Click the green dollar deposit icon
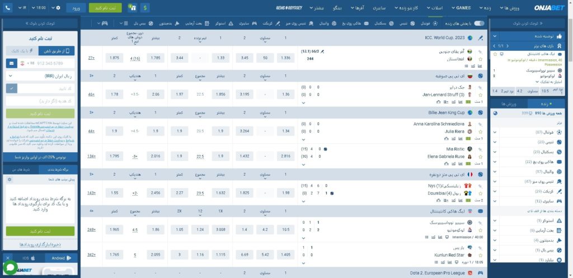The width and height of the screenshot is (573, 278). pos(145,8)
